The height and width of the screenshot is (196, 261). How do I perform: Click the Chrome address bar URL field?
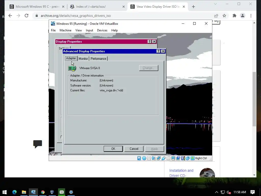pos(123,16)
